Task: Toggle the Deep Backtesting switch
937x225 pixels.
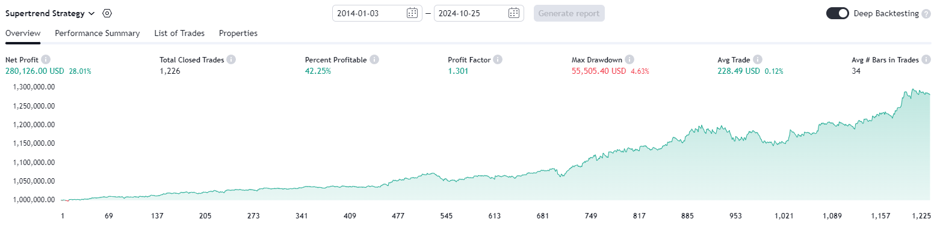Action: (x=838, y=13)
